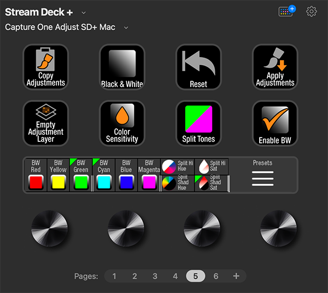Select the Black & White key
328x293 pixels.
pos(122,67)
